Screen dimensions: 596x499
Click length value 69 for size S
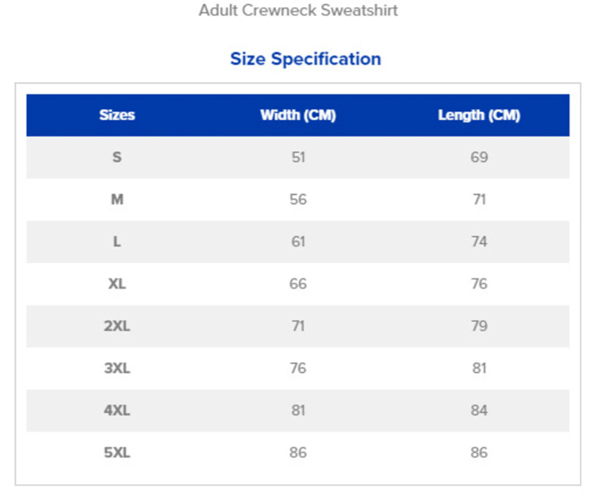click(x=479, y=157)
